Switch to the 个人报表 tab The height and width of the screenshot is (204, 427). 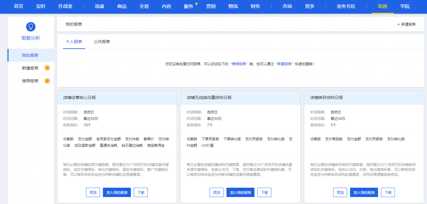(74, 42)
